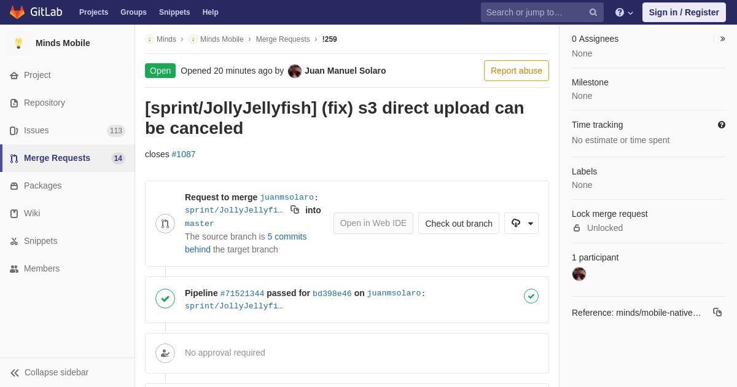Click the Issues icon in sidebar
The height and width of the screenshot is (387, 737).
pyautogui.click(x=14, y=131)
